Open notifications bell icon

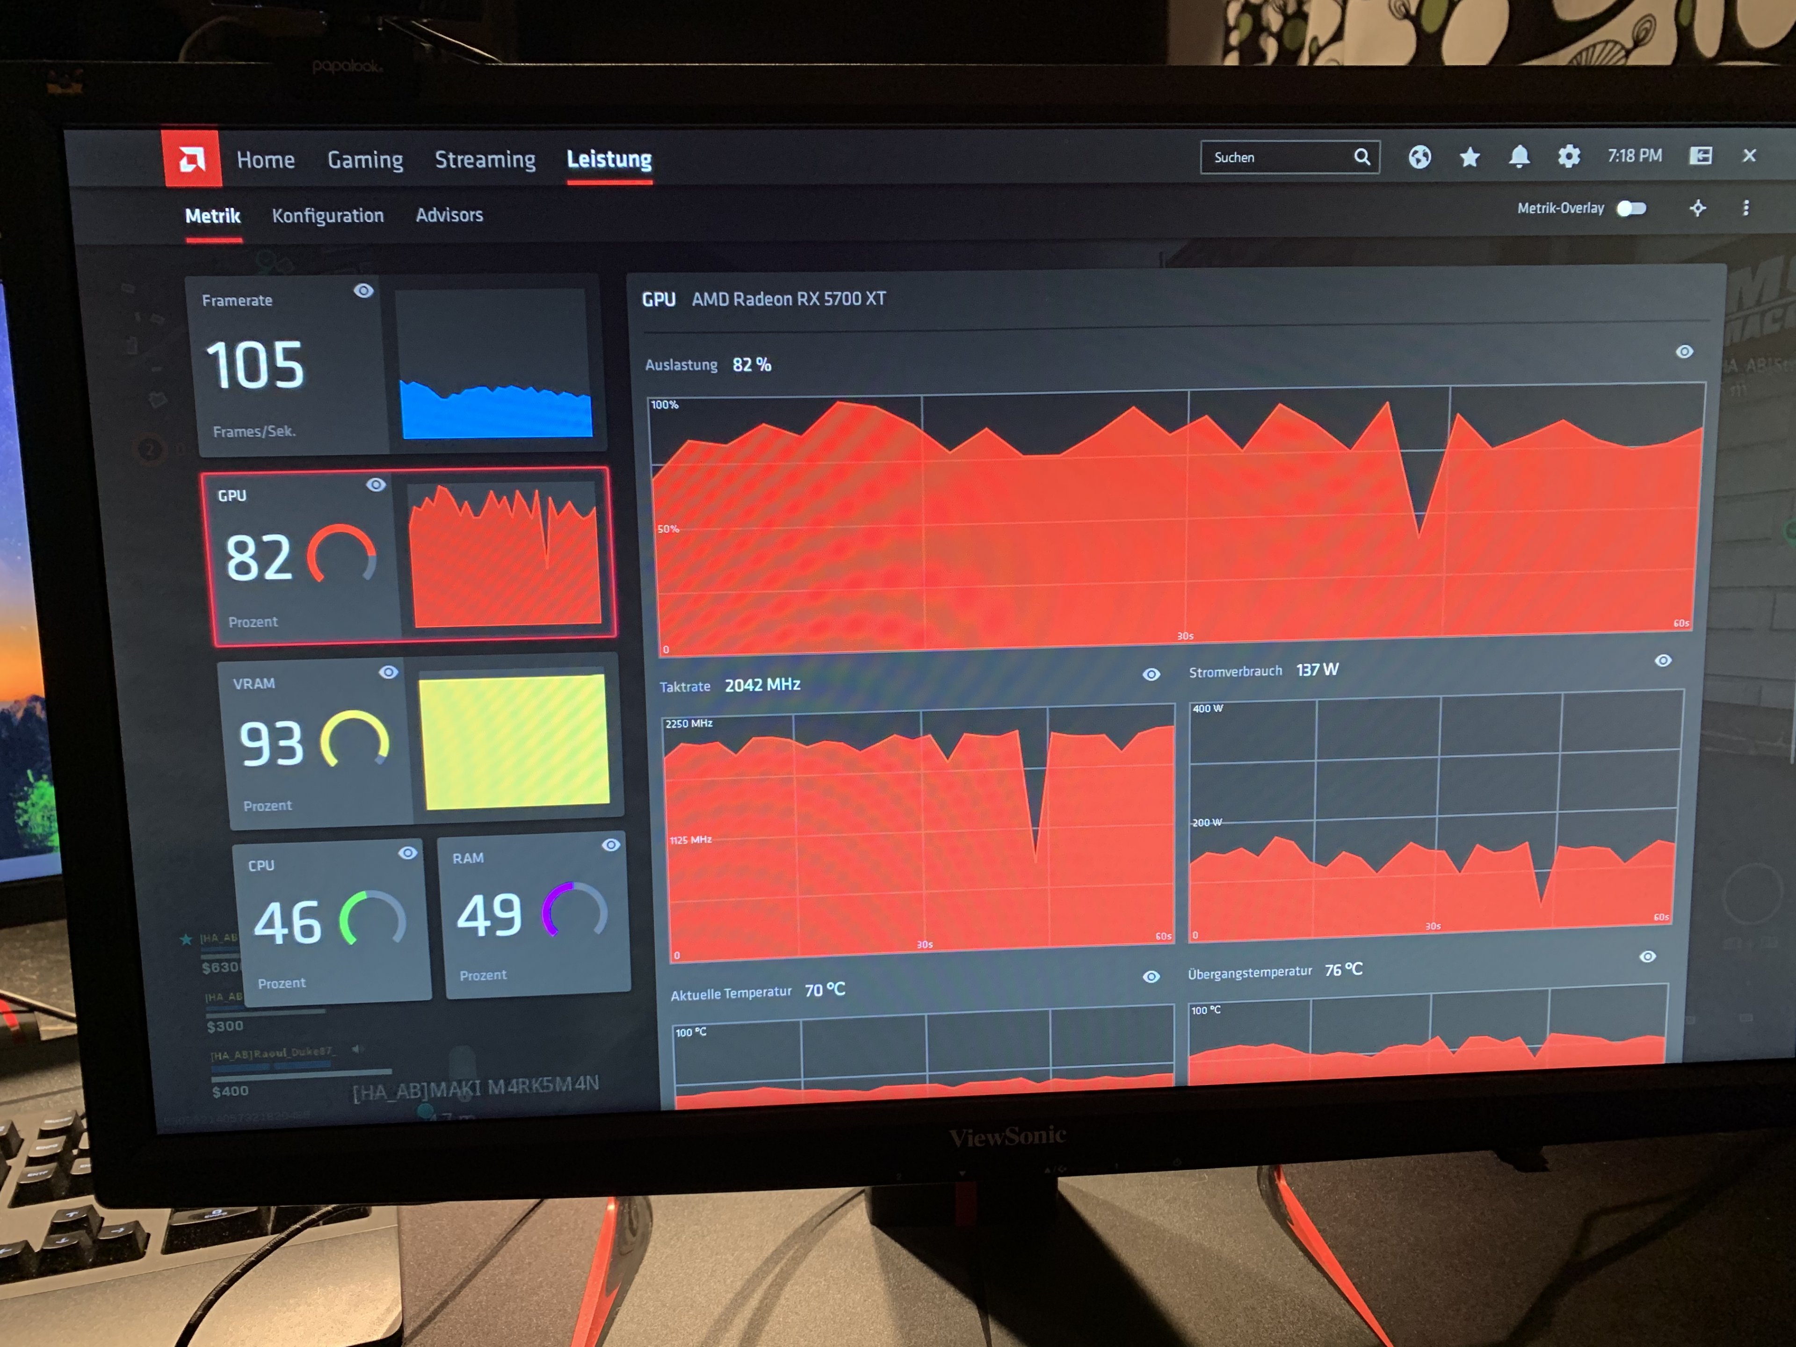(x=1518, y=156)
